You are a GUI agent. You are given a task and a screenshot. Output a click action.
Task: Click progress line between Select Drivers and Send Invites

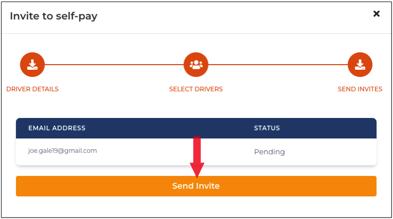[278, 65]
